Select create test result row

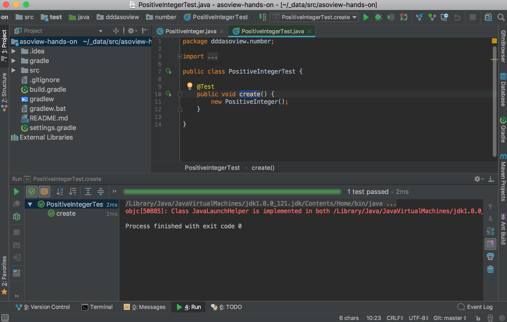tap(72, 213)
